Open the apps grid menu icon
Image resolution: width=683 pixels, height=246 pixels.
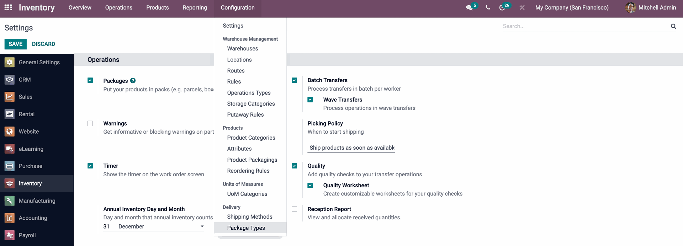click(8, 7)
